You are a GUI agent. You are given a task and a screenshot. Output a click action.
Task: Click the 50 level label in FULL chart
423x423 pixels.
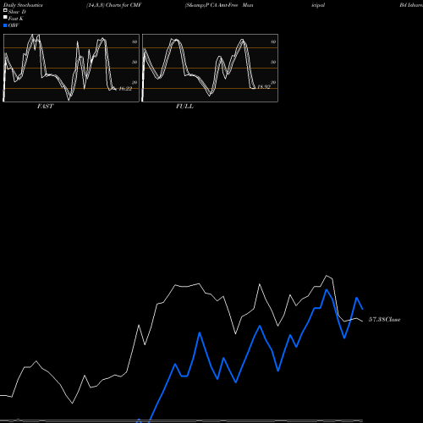click(x=273, y=62)
